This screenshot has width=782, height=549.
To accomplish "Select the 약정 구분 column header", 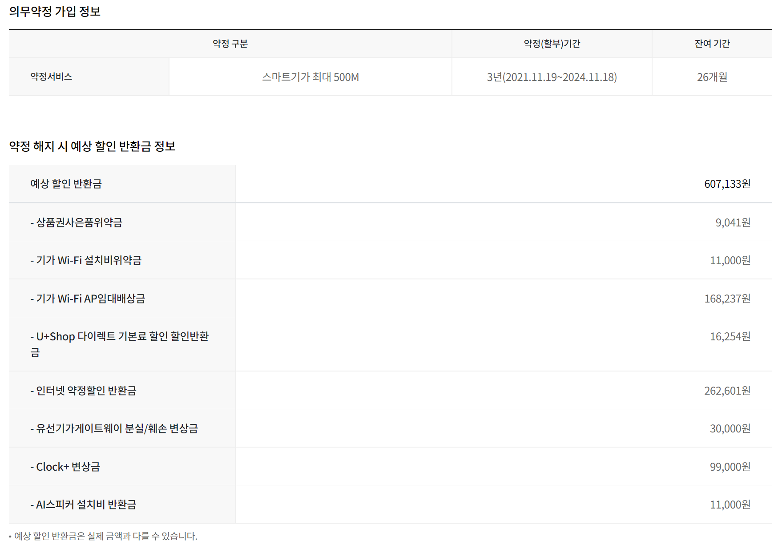I will point(230,44).
